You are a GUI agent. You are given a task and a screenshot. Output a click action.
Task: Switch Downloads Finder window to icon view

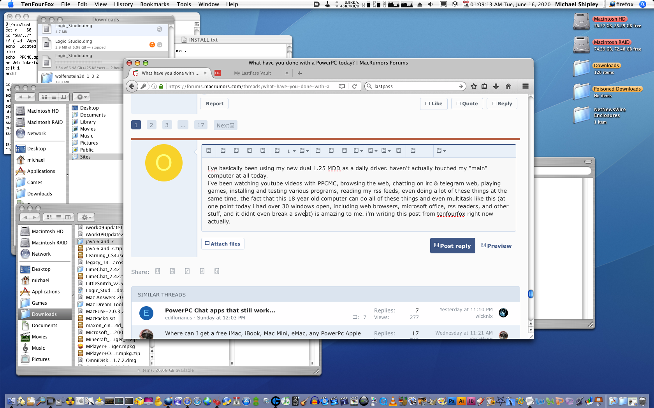[49, 217]
